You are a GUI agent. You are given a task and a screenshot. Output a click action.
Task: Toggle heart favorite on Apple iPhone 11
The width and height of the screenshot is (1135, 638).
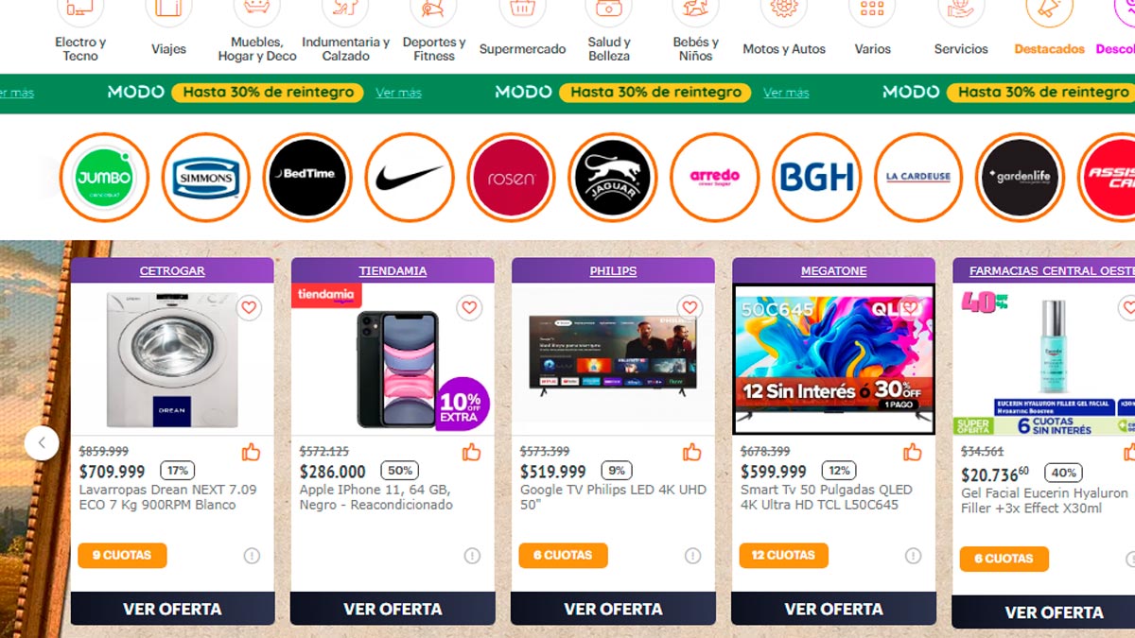[469, 307]
